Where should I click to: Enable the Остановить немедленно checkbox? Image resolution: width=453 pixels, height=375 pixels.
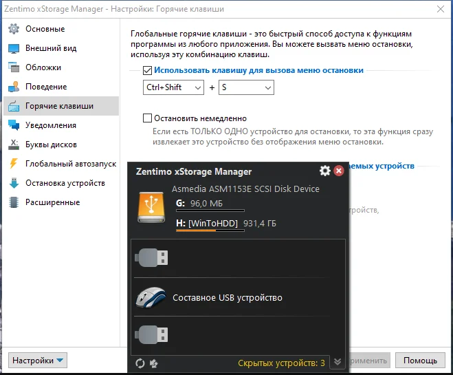coord(147,118)
